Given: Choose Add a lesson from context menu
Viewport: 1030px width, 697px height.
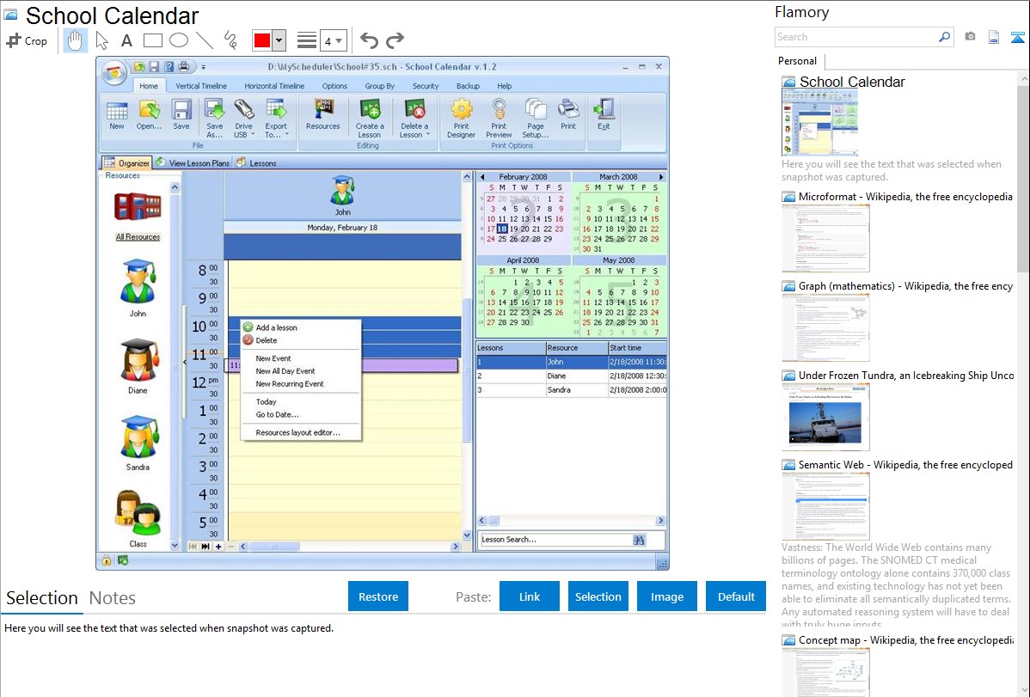Looking at the screenshot, I should click(x=301, y=327).
